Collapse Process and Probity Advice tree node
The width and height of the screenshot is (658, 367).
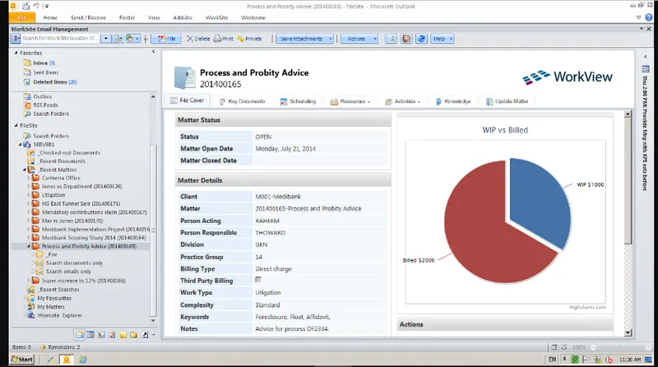pyautogui.click(x=29, y=246)
